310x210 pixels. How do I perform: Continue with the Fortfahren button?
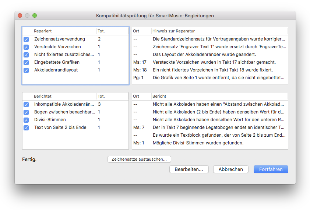pyautogui.click(x=271, y=169)
